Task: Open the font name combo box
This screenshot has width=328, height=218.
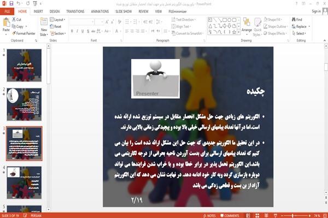Action: (x=81, y=22)
